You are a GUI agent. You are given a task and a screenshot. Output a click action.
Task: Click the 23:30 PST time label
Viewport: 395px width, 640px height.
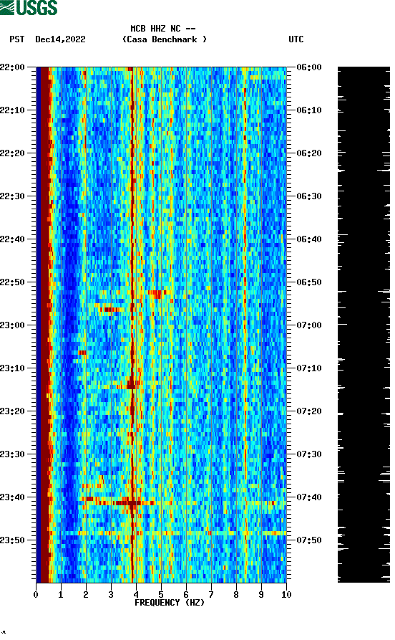(12, 454)
